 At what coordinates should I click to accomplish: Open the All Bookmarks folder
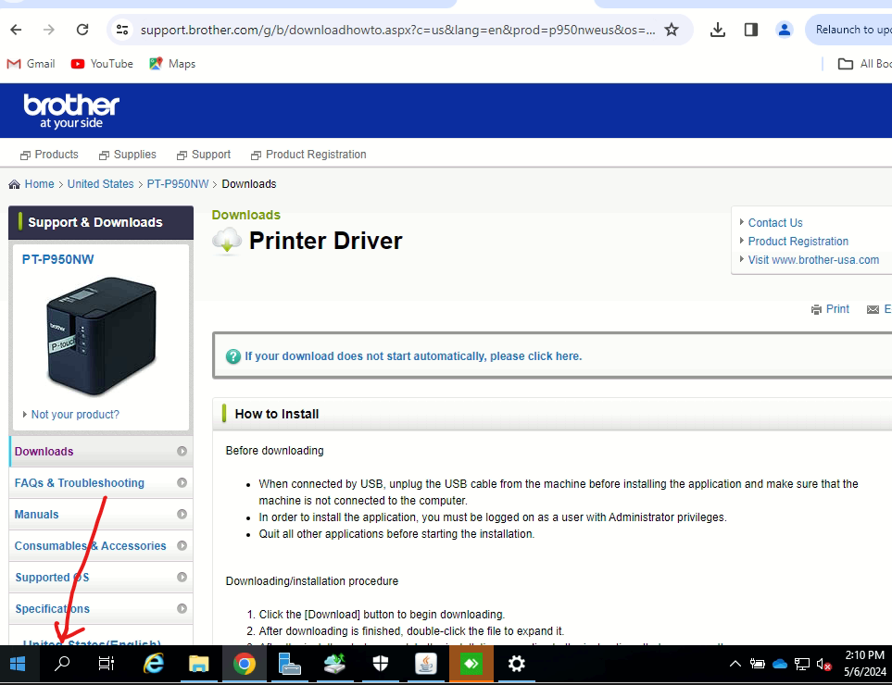click(865, 64)
